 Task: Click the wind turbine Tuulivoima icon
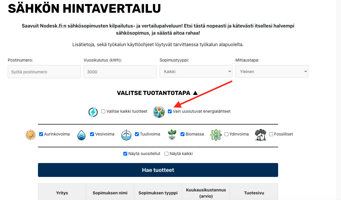click(x=126, y=135)
